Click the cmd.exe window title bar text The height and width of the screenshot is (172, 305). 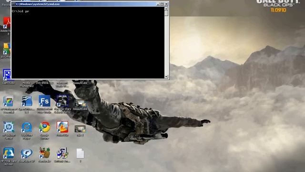tap(38, 4)
